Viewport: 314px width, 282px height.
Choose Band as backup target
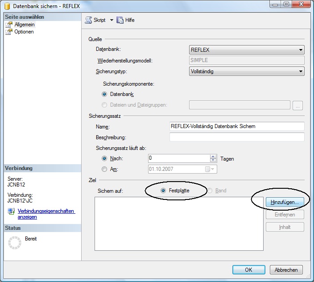coord(210,191)
